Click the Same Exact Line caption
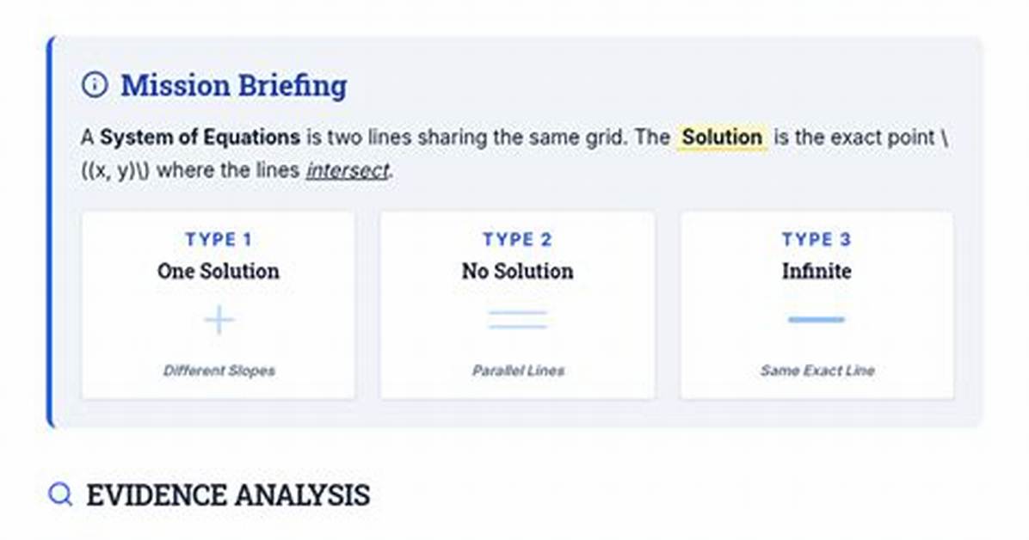The width and height of the screenshot is (1029, 540). tap(817, 371)
